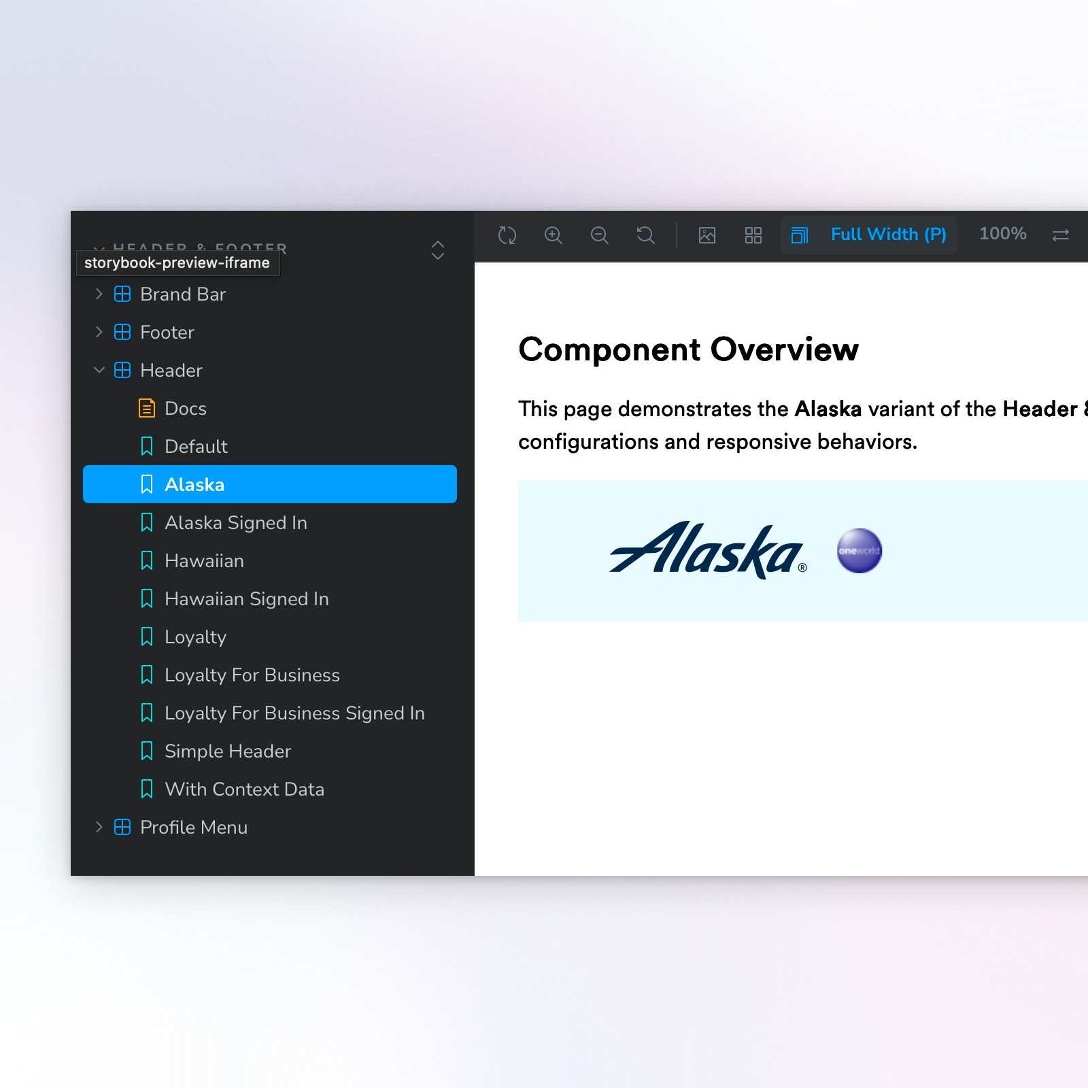1088x1088 pixels.
Task: Open Loyalty For Business Signed In story
Action: pos(270,713)
